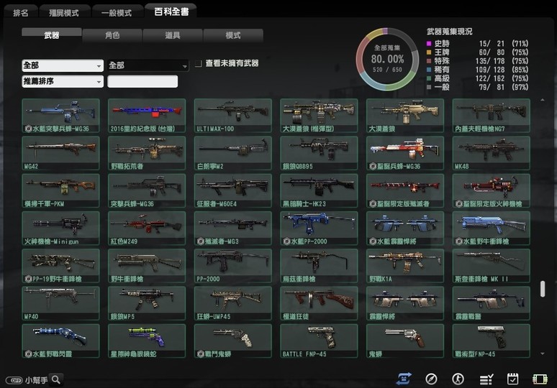Select the 火神機槍-Minigun weapon card
The width and height of the screenshot is (557, 388).
coord(60,228)
